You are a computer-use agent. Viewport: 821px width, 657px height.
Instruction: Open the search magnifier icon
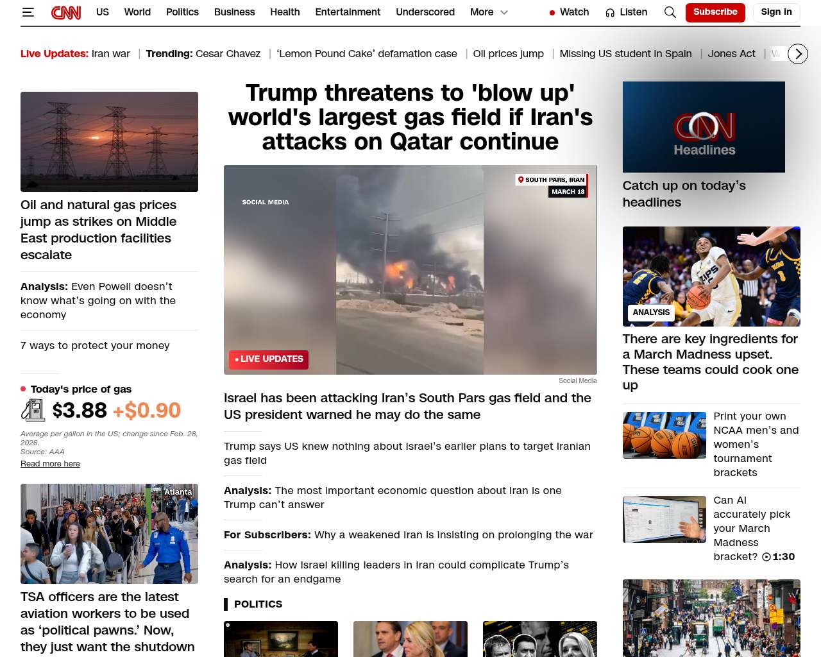(670, 12)
